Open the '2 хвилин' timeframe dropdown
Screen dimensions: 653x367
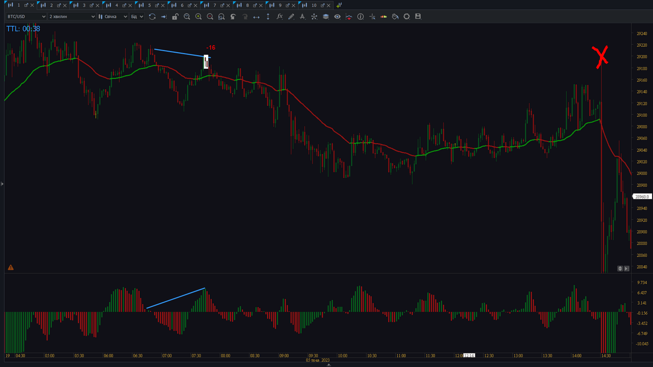(x=72, y=17)
